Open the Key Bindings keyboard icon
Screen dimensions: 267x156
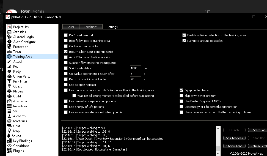9,141
